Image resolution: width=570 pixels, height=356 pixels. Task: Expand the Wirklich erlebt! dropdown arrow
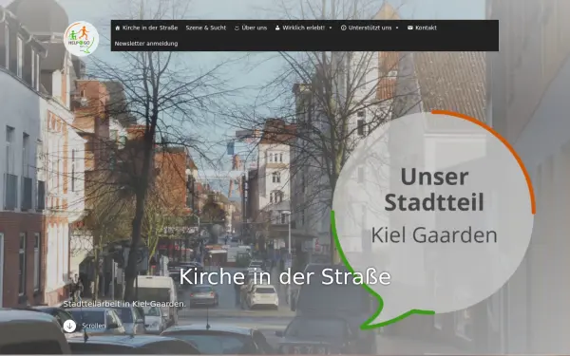331,28
